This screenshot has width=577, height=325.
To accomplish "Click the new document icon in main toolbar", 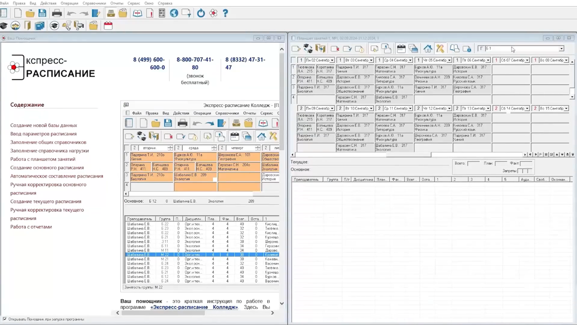I will [18, 13].
